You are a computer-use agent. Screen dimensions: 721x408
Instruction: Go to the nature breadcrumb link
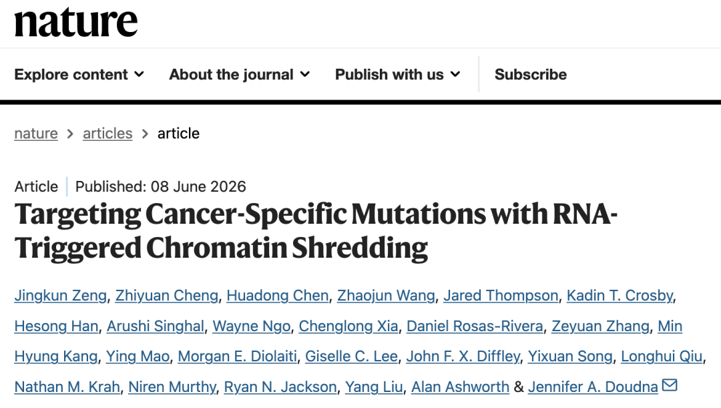(36, 134)
